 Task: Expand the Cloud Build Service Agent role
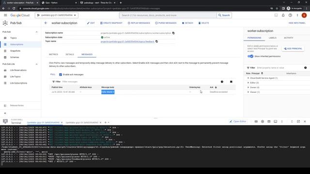pyautogui.click(x=248, y=78)
